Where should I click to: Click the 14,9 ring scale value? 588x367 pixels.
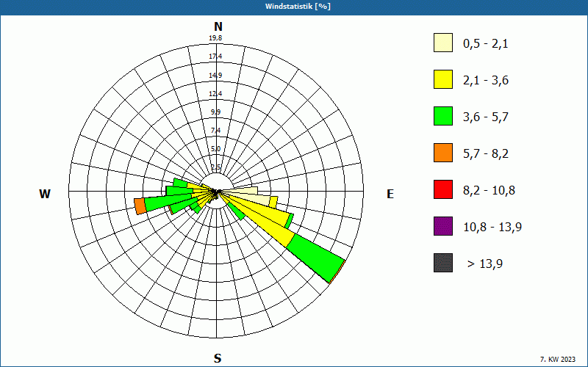click(215, 76)
